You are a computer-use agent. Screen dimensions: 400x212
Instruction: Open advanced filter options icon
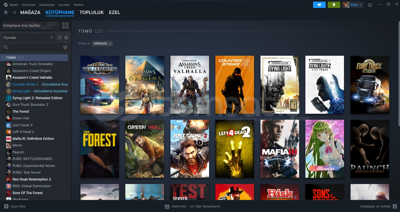[x=65, y=47]
